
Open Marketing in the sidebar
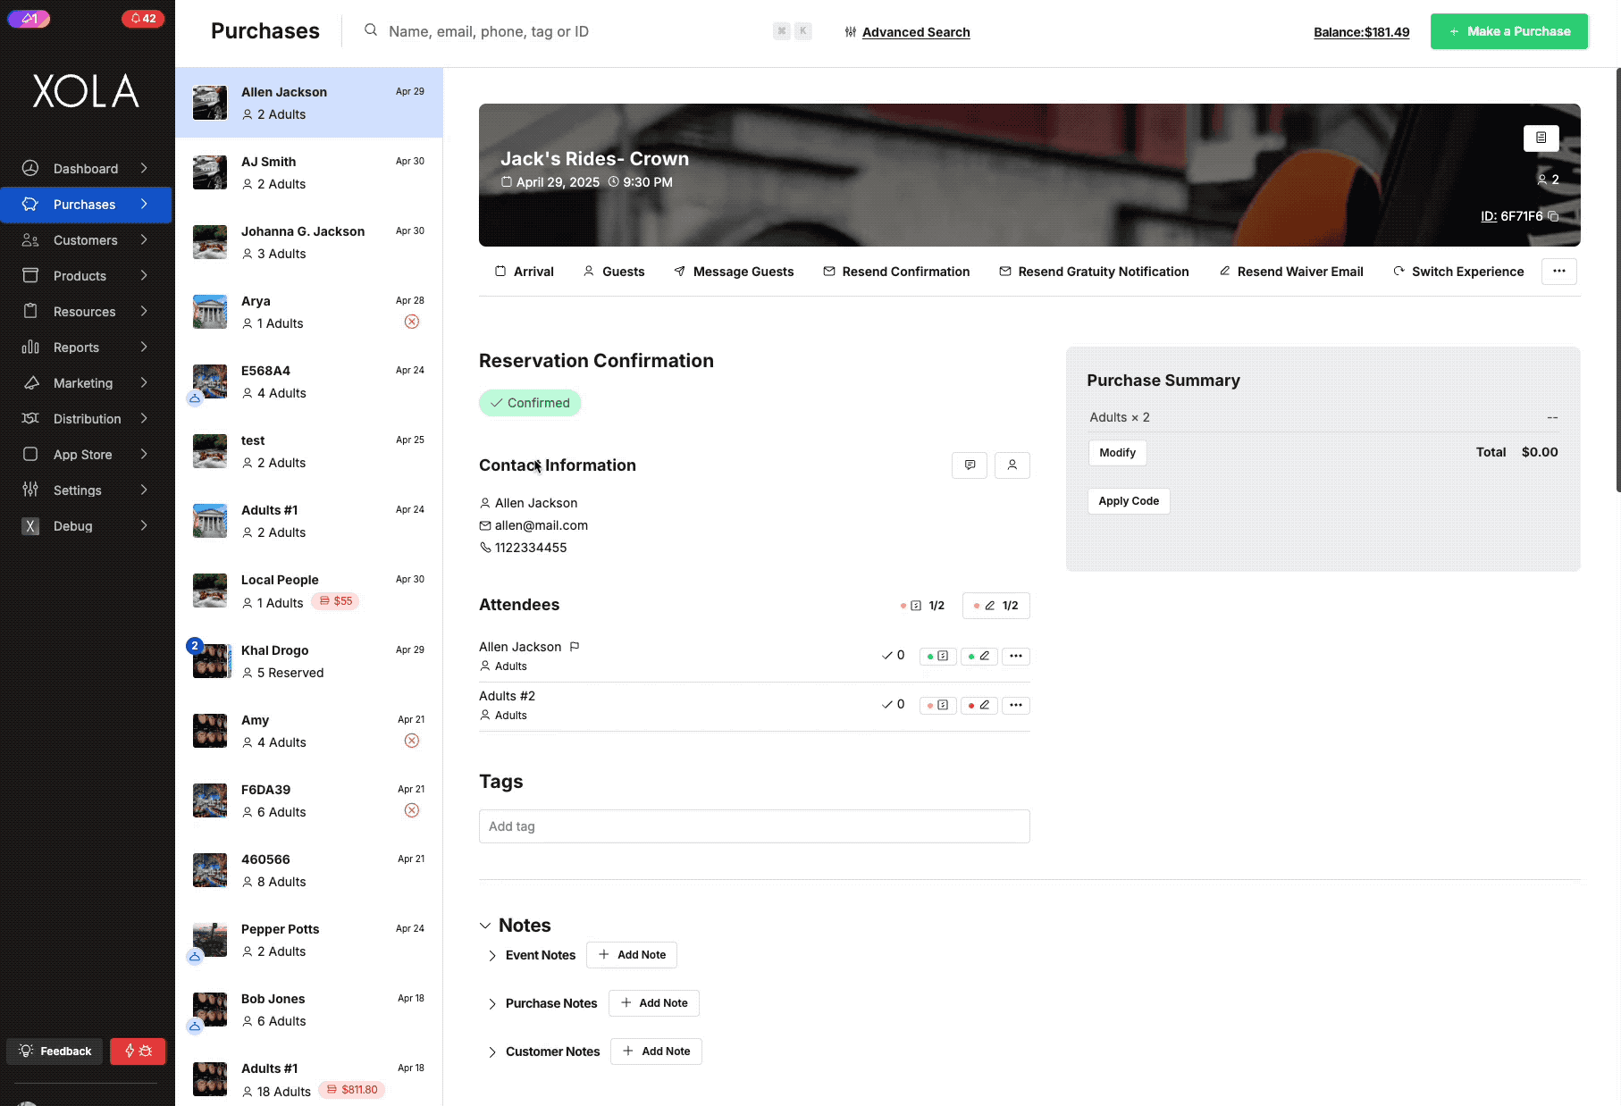pyautogui.click(x=86, y=383)
